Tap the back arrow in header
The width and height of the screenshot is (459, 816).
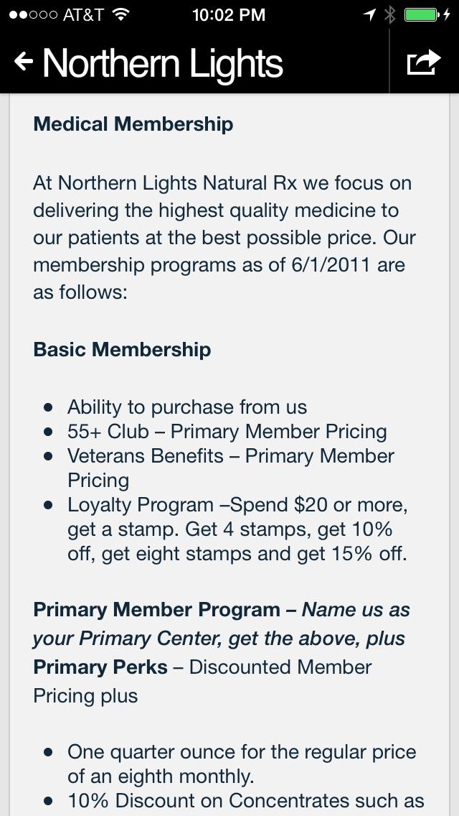(x=24, y=62)
